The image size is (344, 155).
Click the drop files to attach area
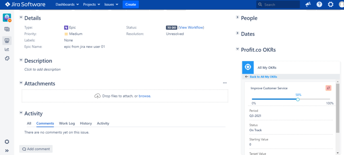click(x=125, y=96)
